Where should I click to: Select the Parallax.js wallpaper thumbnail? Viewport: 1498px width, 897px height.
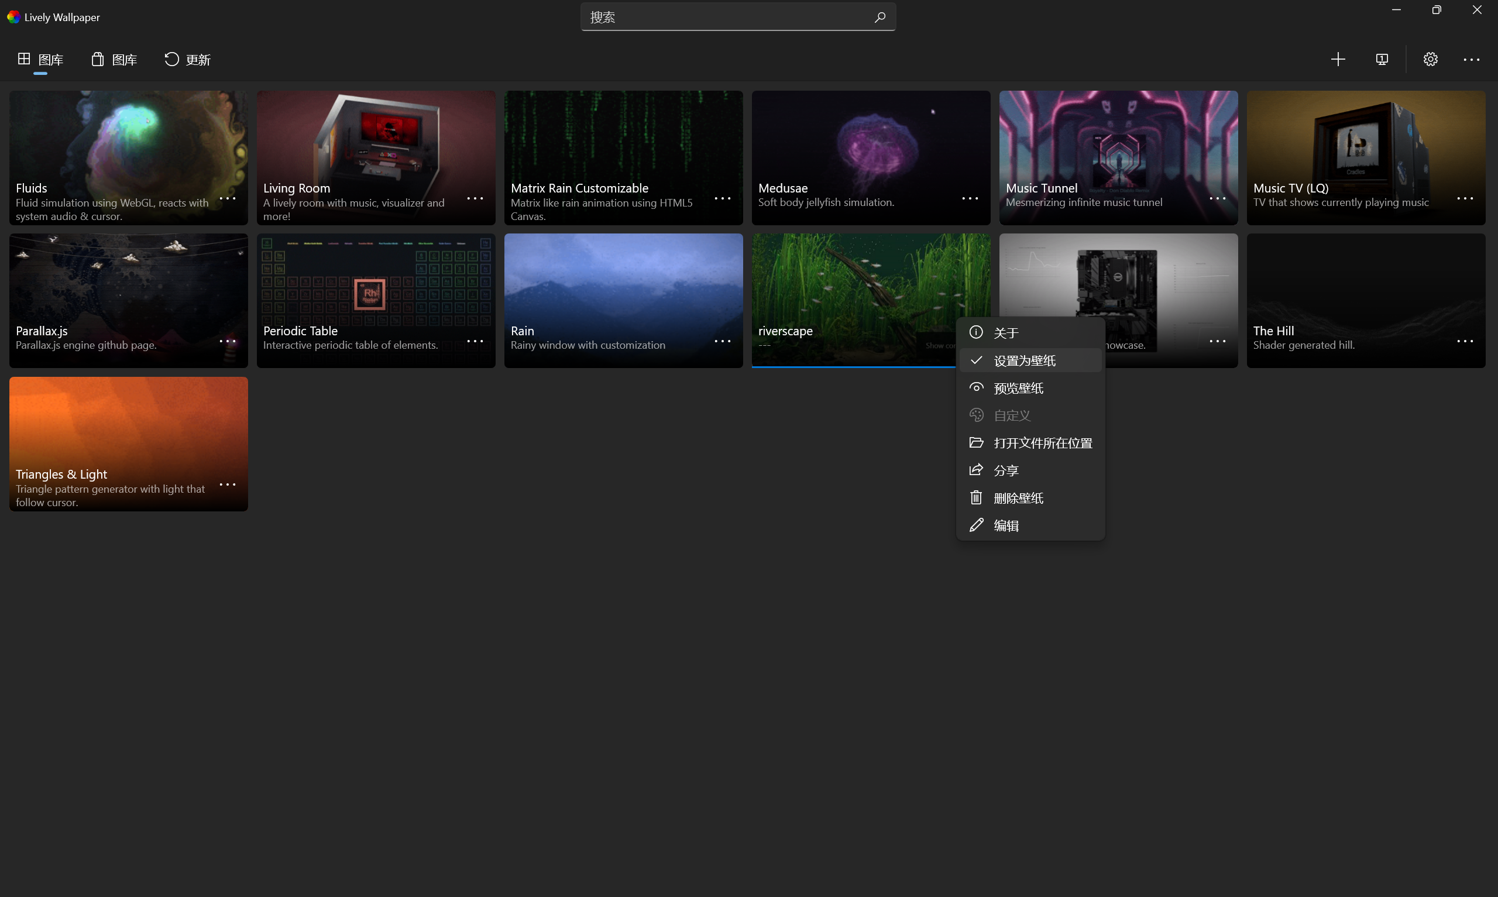(x=128, y=300)
